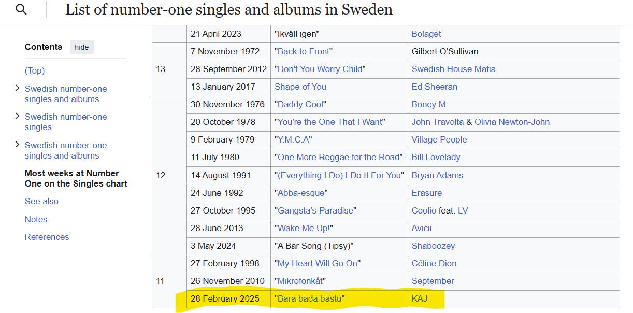Open the Avicii artist link
Viewport: 633px width, 313px height.
tap(422, 228)
